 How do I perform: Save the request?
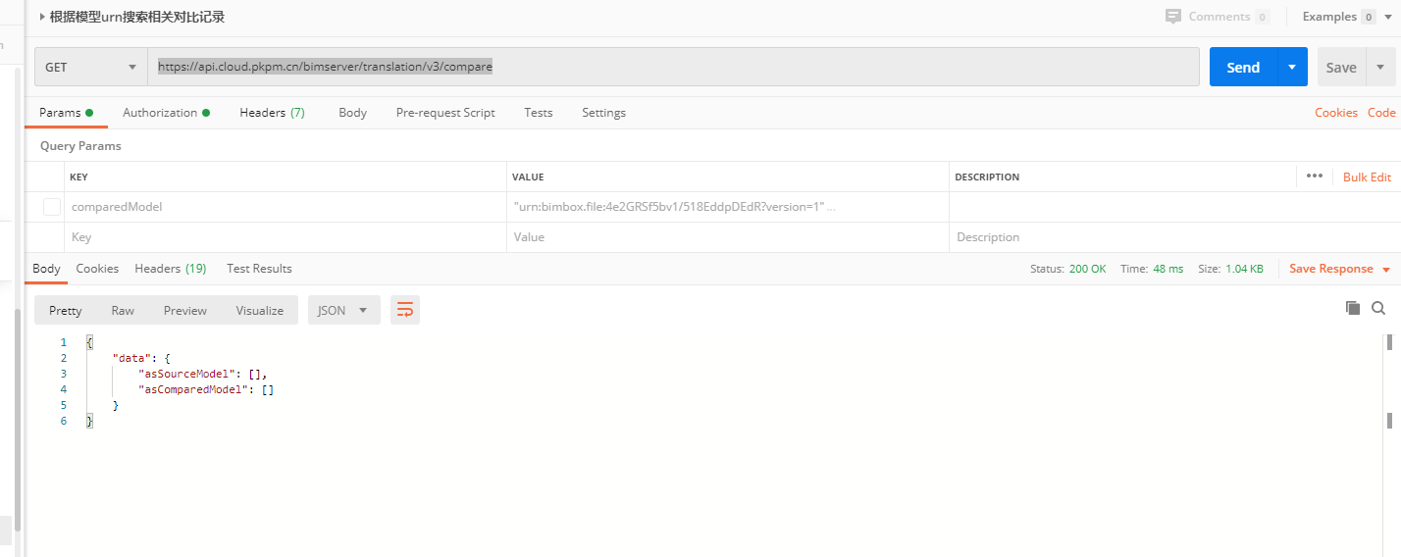(x=1341, y=68)
